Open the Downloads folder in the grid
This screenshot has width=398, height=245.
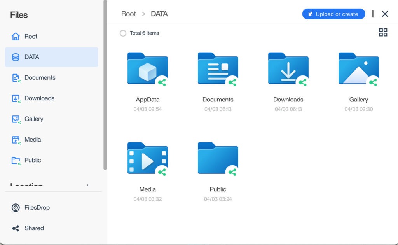coord(288,69)
